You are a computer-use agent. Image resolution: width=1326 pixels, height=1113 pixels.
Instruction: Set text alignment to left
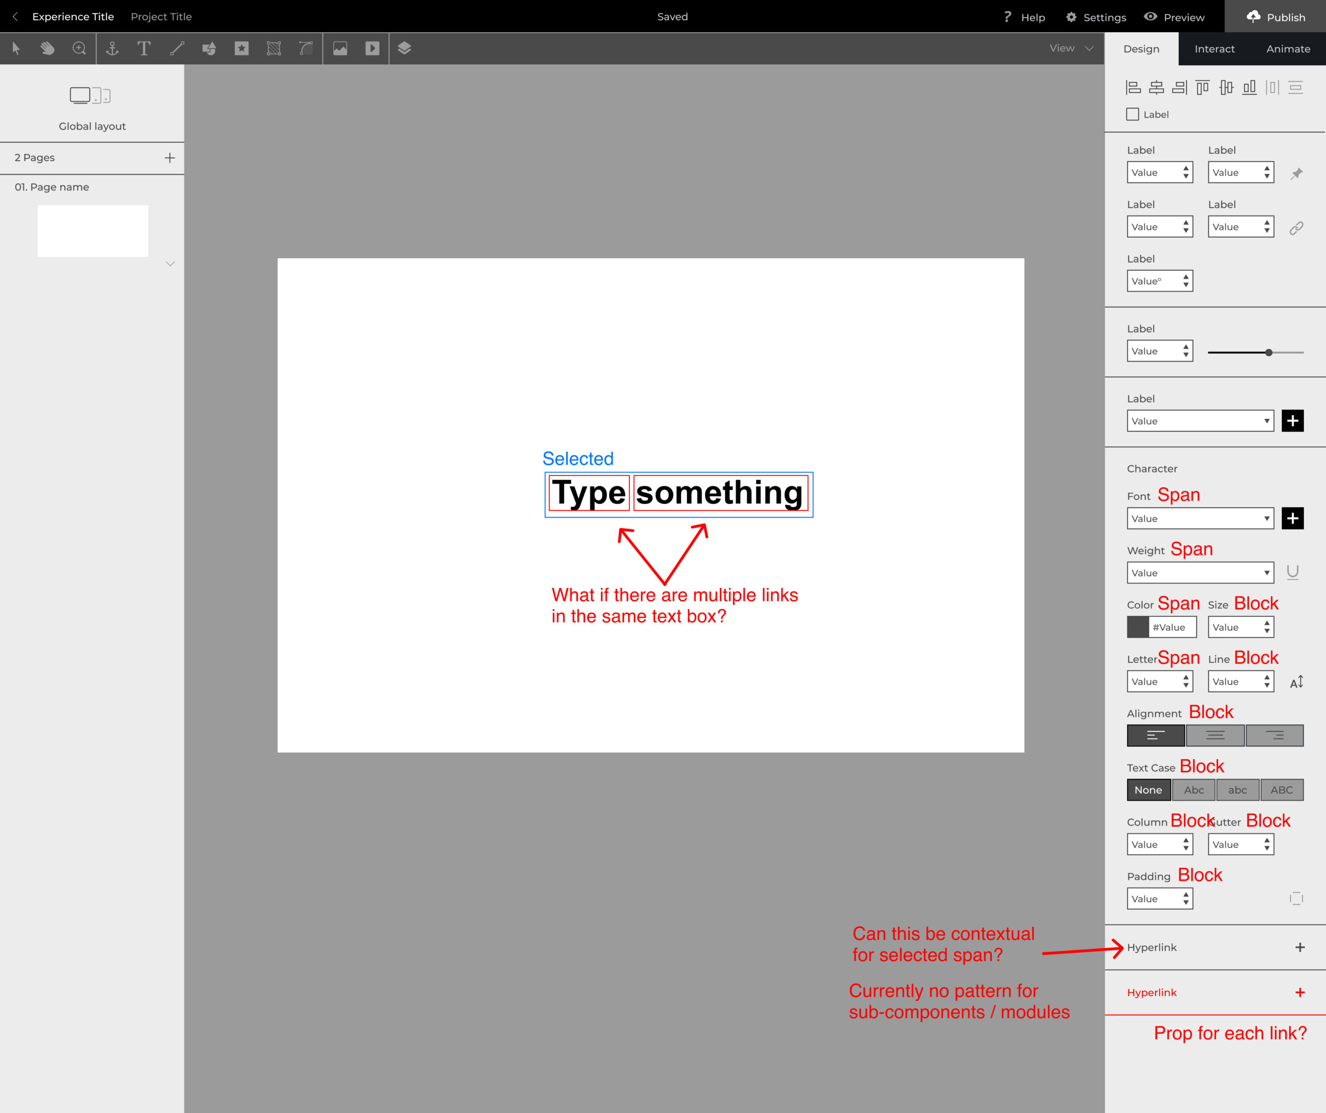(1156, 735)
